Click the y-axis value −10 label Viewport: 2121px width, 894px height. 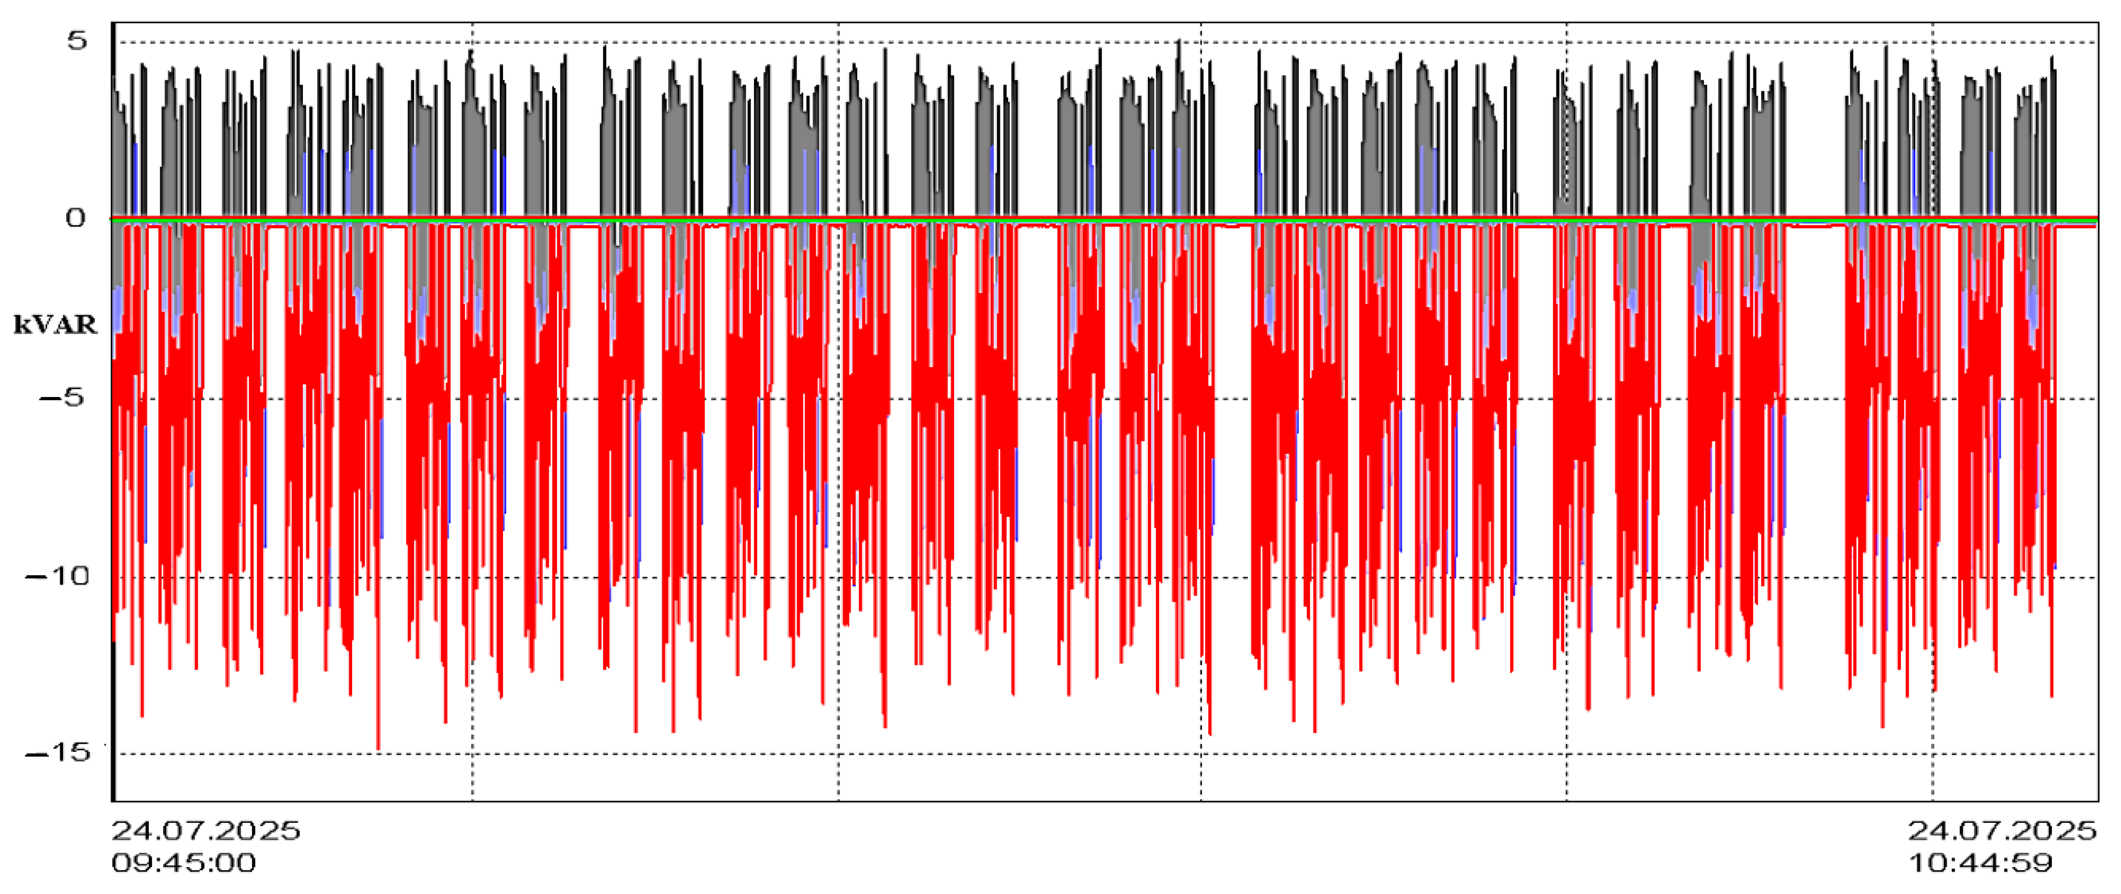[x=57, y=576]
